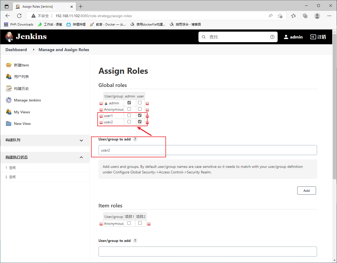Click the right delete icon for admin row
The image size is (337, 263).
pyautogui.click(x=147, y=104)
